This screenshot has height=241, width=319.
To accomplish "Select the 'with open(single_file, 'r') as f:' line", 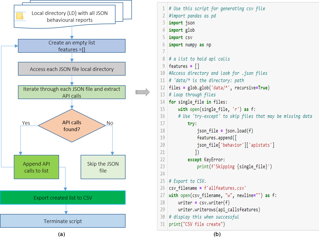I will pos(217,109).
